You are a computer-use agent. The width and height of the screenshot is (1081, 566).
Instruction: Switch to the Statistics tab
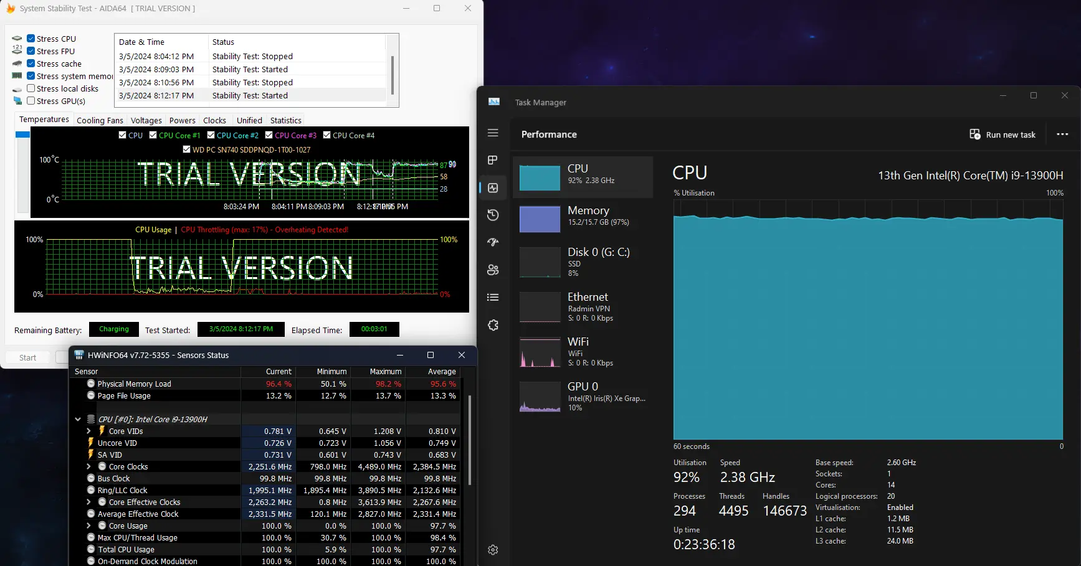tap(286, 120)
